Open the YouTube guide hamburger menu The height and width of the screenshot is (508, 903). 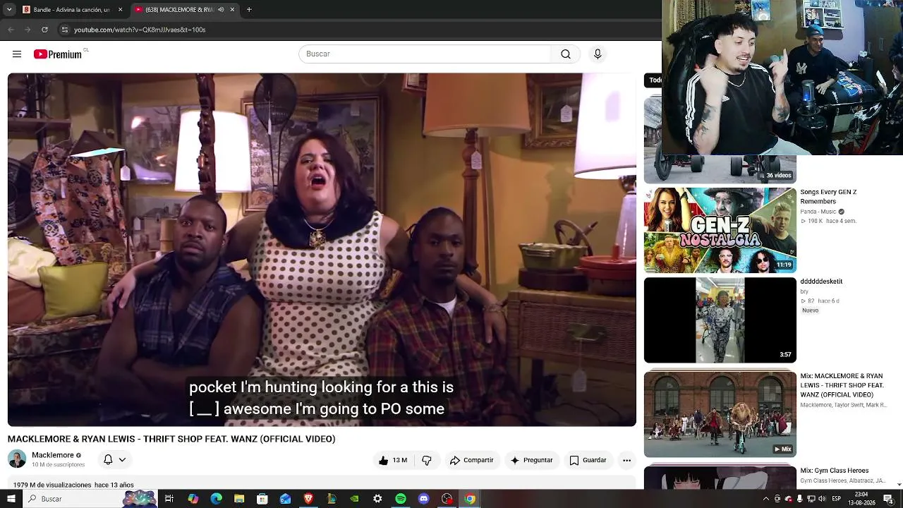tap(17, 54)
